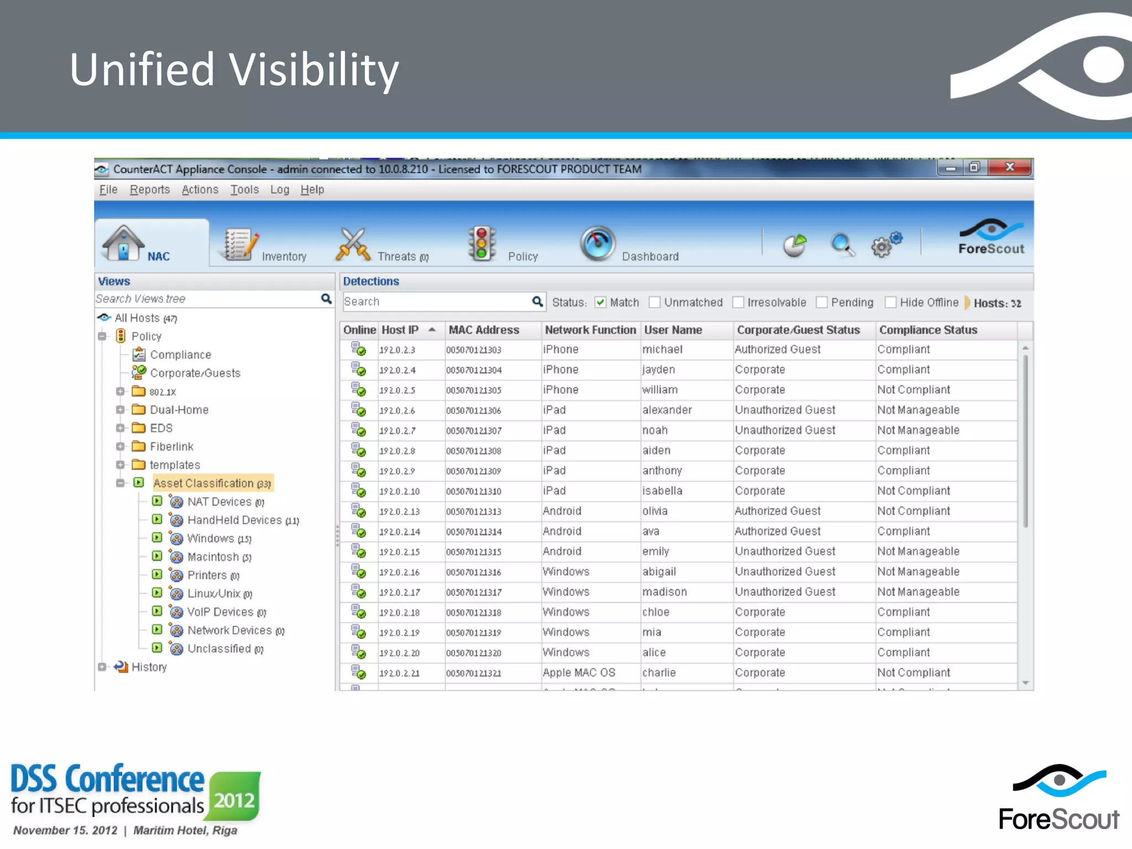Enable the Pending status checkbox
The height and width of the screenshot is (849, 1132).
coord(822,302)
